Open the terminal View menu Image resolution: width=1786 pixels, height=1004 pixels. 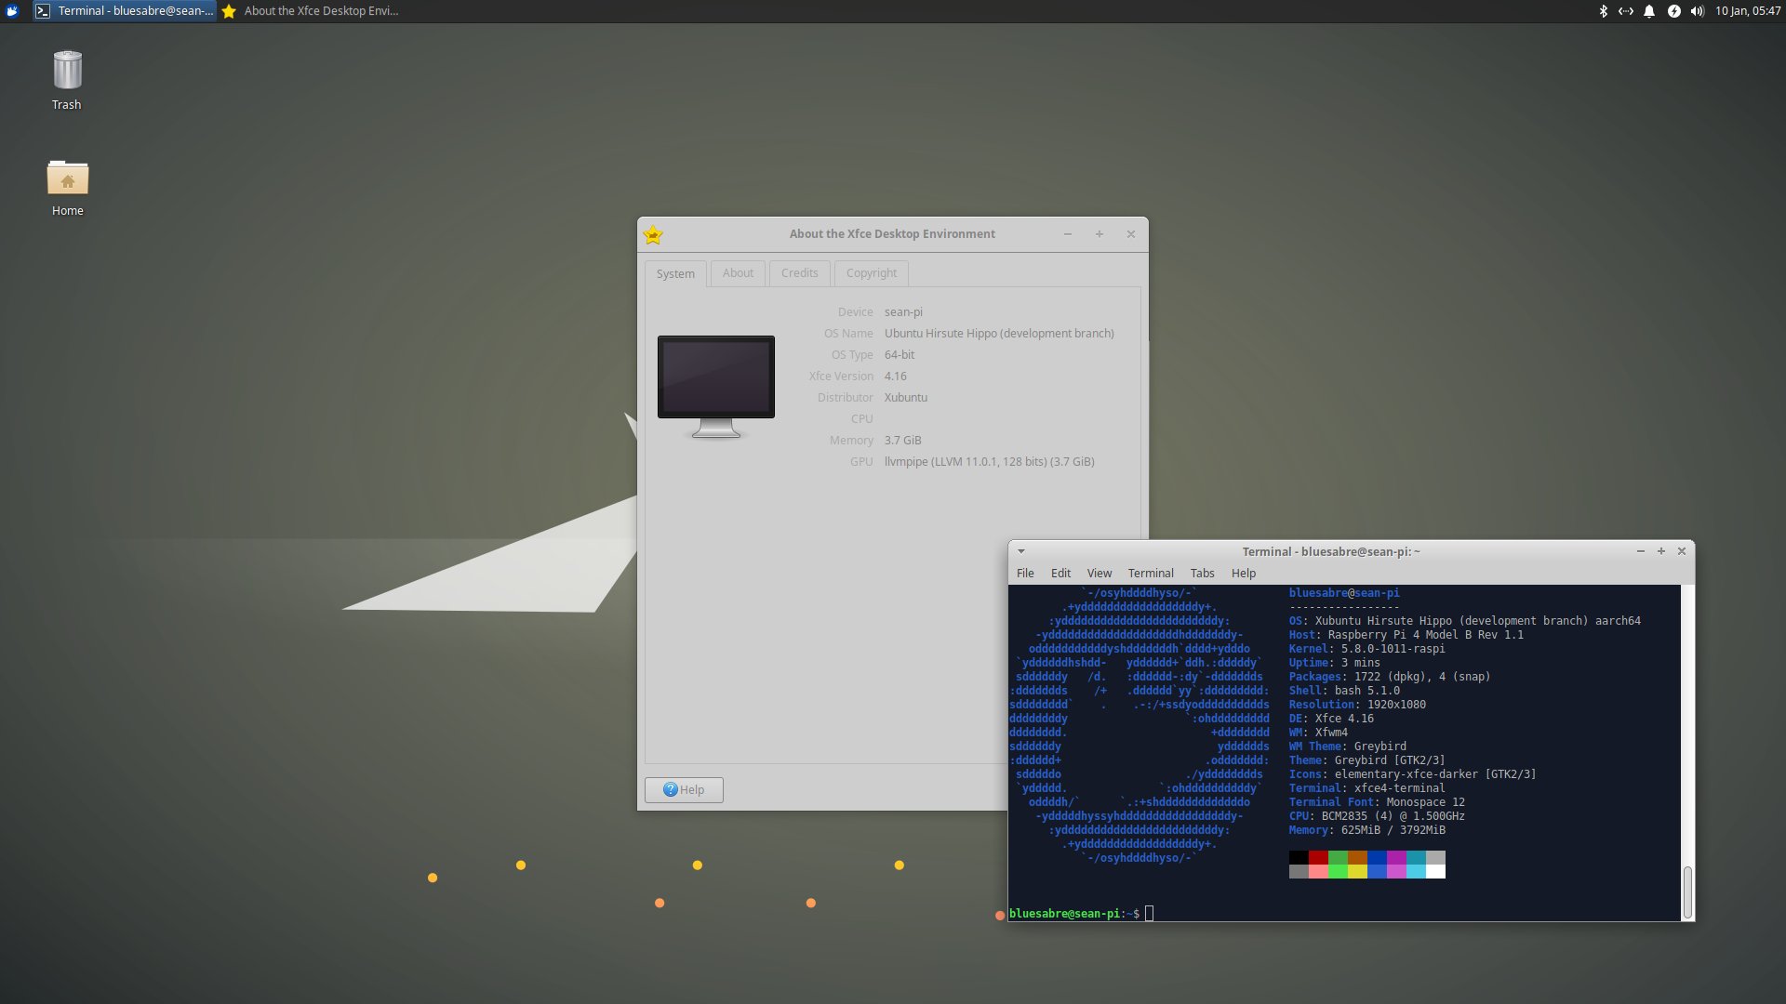click(1099, 574)
